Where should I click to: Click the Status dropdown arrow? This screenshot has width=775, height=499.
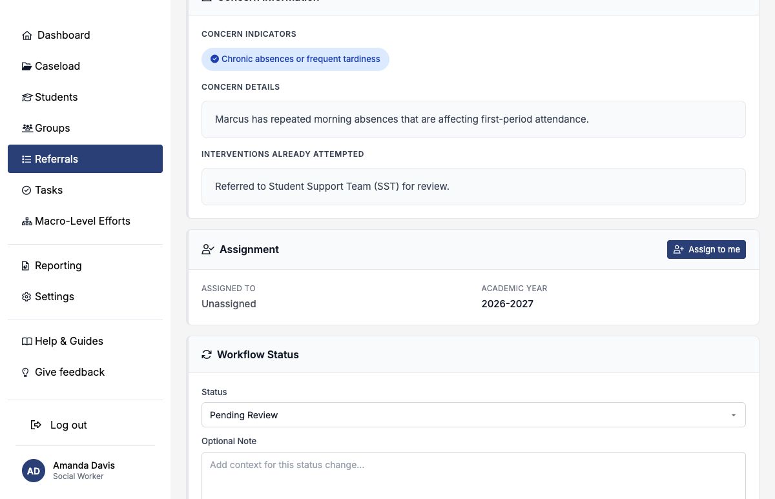click(x=734, y=415)
